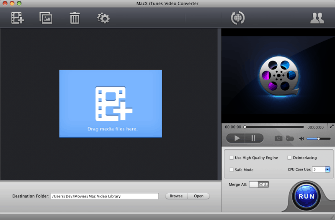Click the Destination Folder path field
The image size is (335, 220).
[x=104, y=196]
